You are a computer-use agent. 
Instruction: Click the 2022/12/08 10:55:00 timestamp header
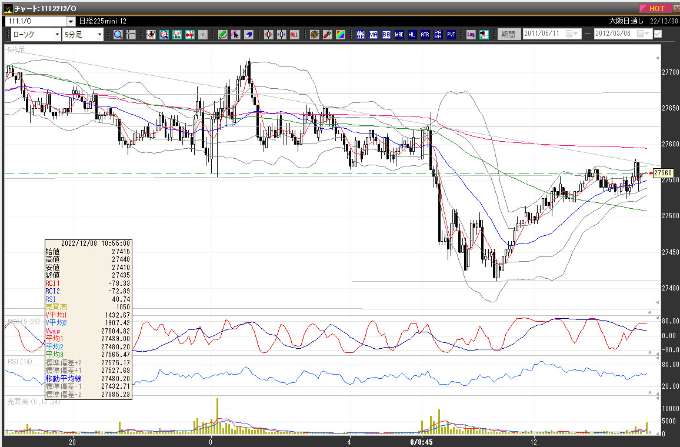(x=95, y=243)
